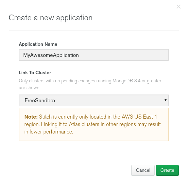188x185 pixels.
Task: Click the 'Application Name' label
Action: click(38, 44)
